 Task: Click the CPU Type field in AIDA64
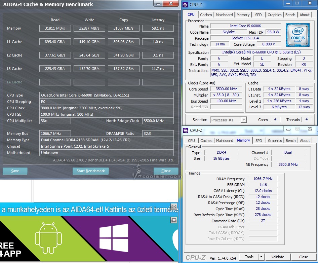[x=107, y=95]
